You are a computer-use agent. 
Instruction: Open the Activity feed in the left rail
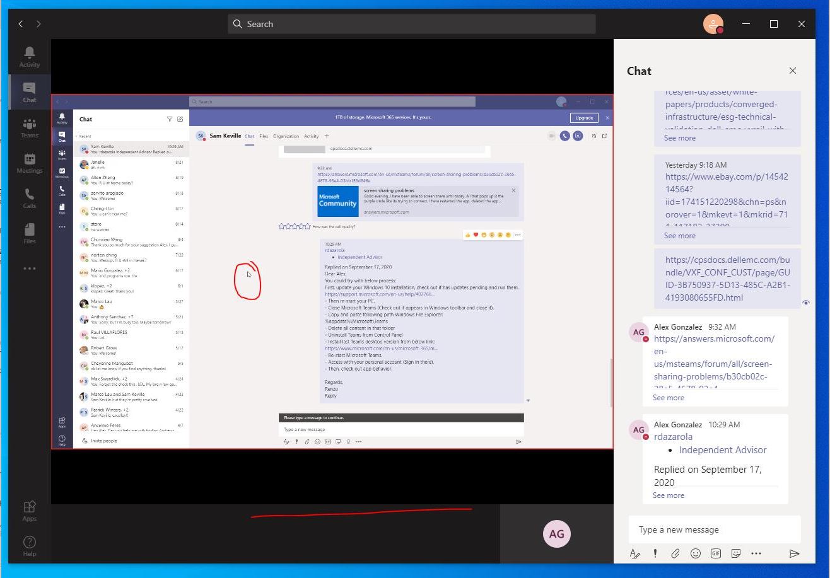tap(29, 57)
